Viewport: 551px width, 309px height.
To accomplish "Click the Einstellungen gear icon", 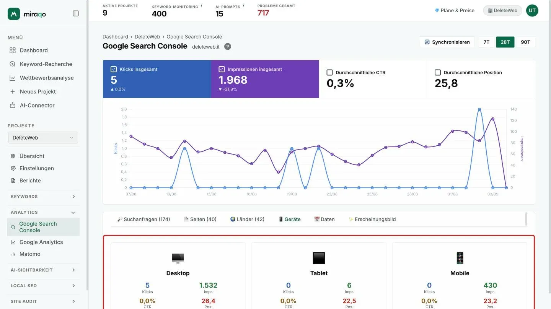I will tap(13, 168).
